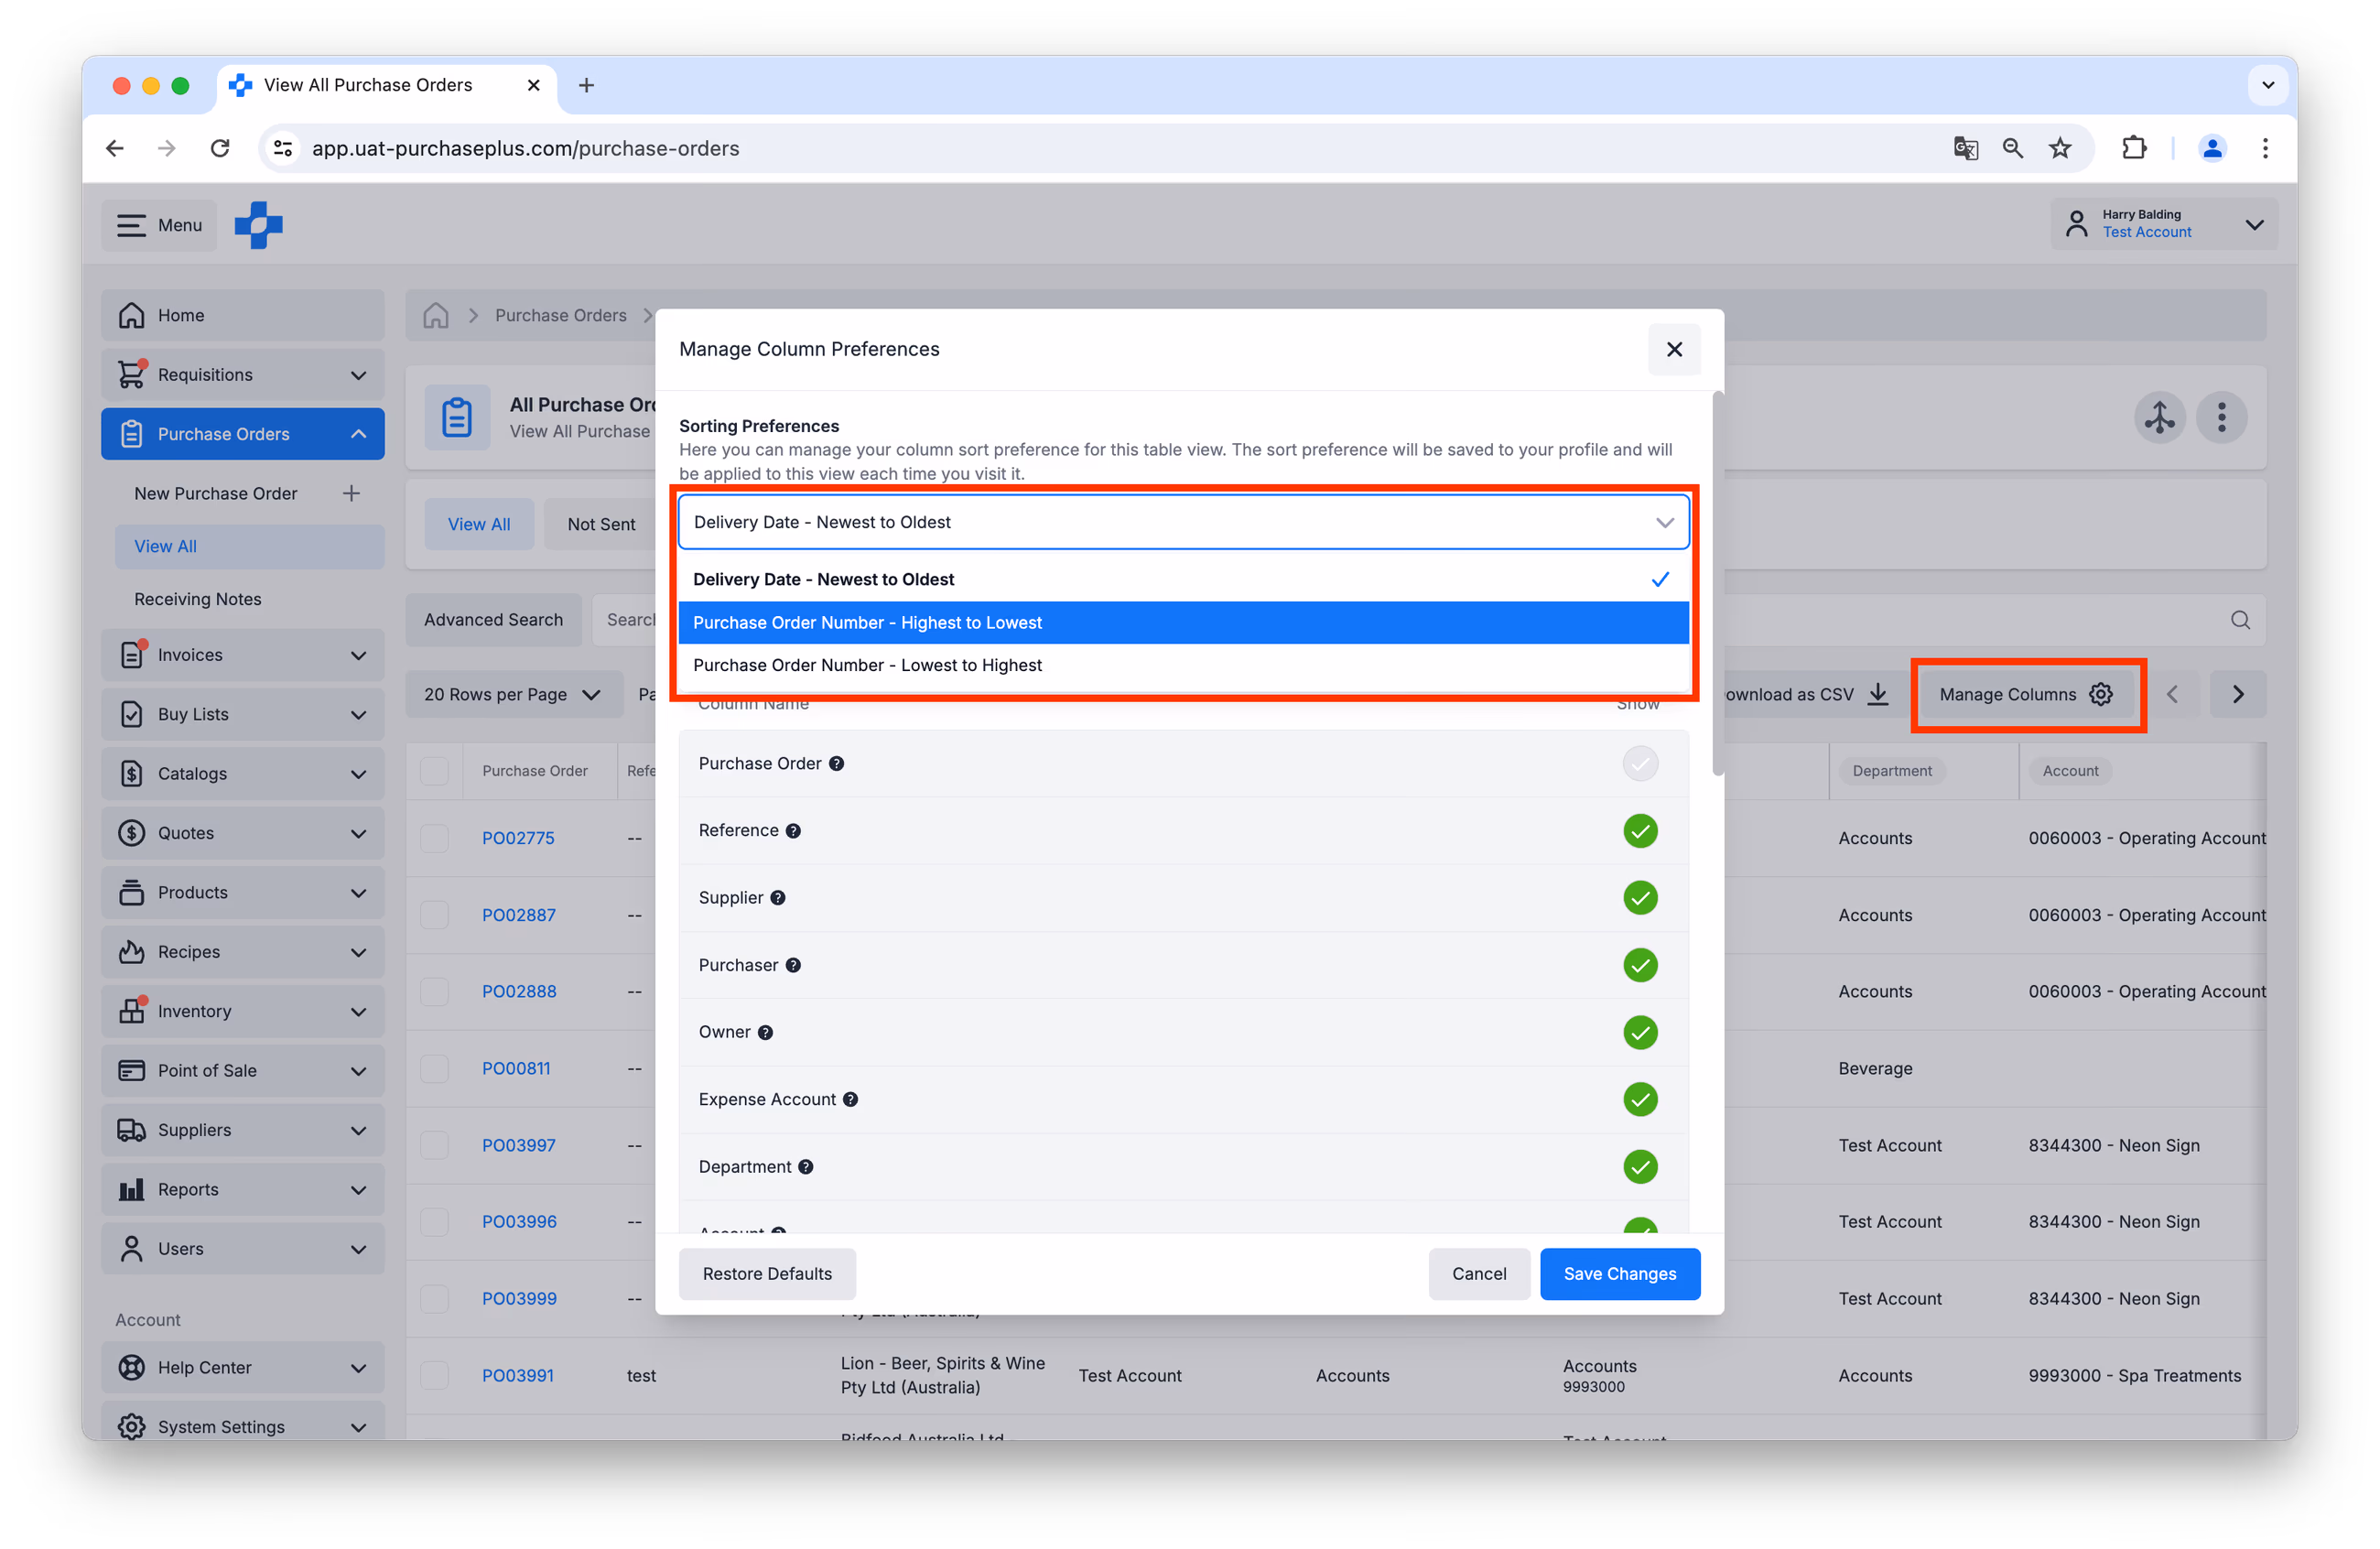Close the Manage Column Preferences dialog

pyautogui.click(x=1674, y=349)
